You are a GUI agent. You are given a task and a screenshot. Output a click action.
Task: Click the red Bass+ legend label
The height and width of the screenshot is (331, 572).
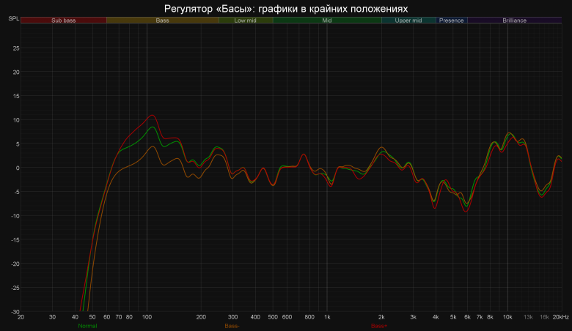click(x=379, y=326)
